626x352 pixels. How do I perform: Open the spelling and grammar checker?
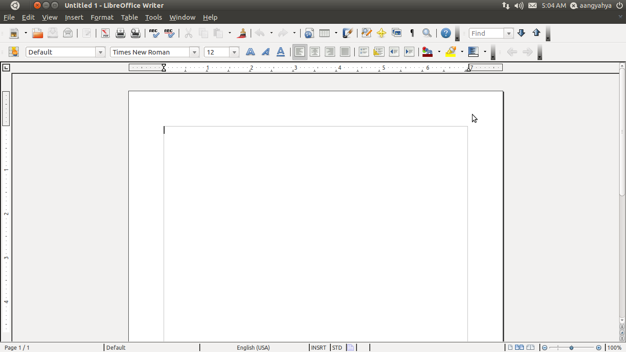point(154,33)
